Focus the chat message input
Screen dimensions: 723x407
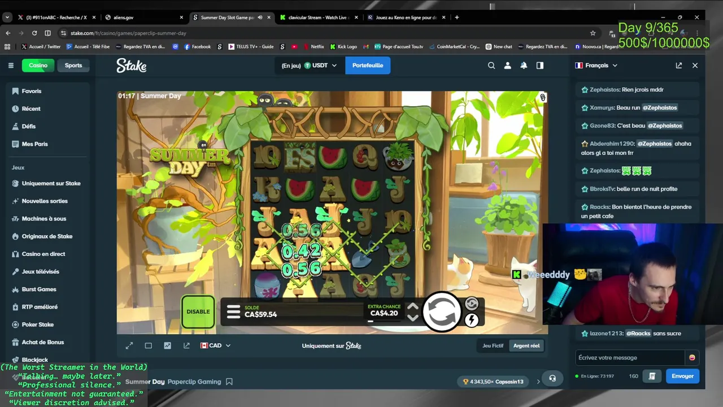[x=630, y=358]
